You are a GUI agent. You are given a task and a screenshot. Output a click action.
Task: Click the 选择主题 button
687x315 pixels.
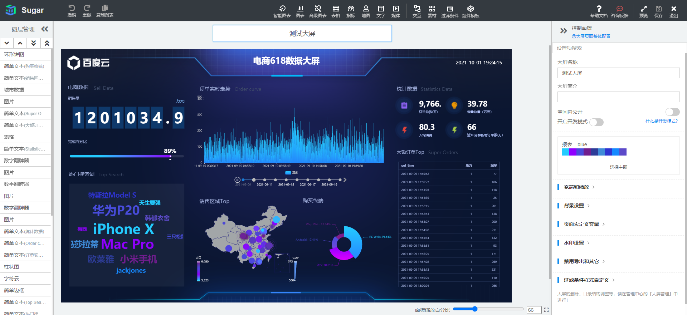[619, 167]
